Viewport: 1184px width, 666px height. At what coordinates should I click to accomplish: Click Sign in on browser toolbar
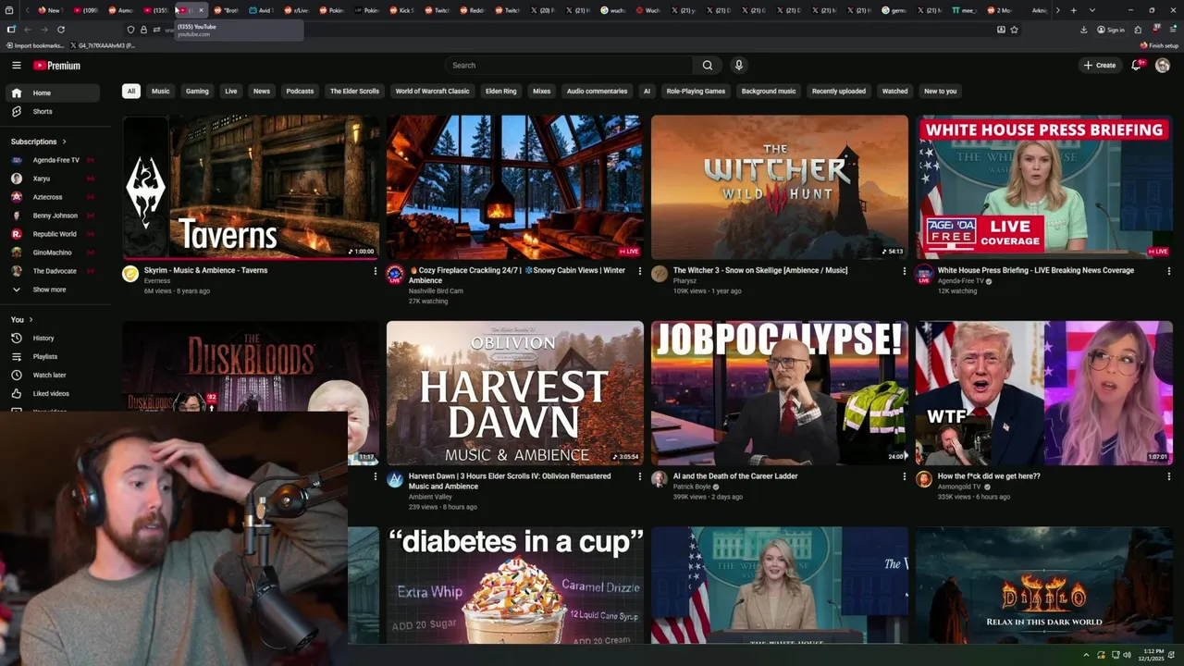1111,30
